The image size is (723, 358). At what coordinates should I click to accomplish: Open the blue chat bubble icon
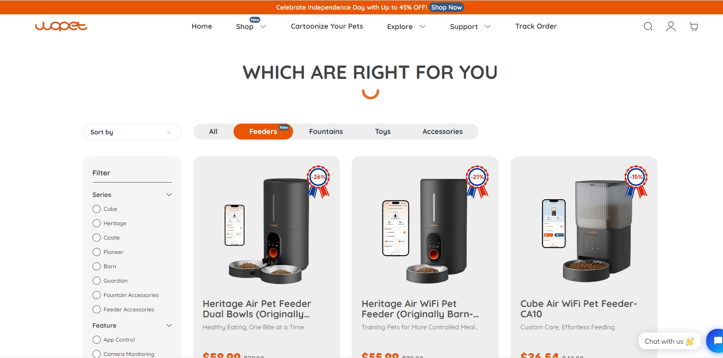tap(716, 341)
